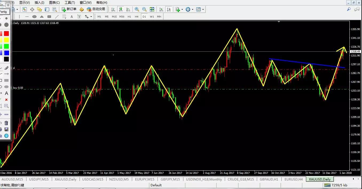Select the vertical line drawing tool
This screenshot has height=189, width=362.
point(20,17)
